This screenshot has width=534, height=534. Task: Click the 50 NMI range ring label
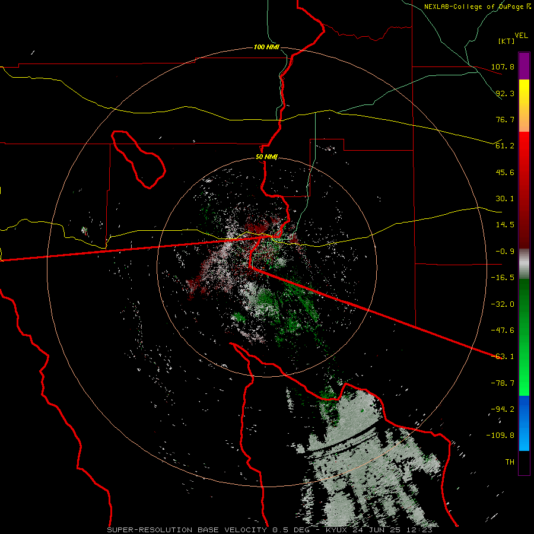click(x=266, y=157)
